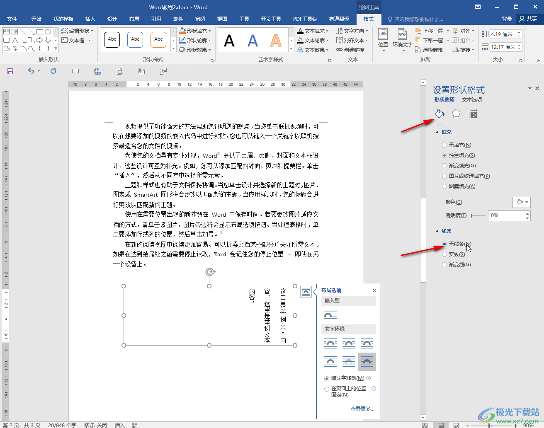Click the Undo arrow icon
The height and width of the screenshot is (428, 544).
point(31,71)
